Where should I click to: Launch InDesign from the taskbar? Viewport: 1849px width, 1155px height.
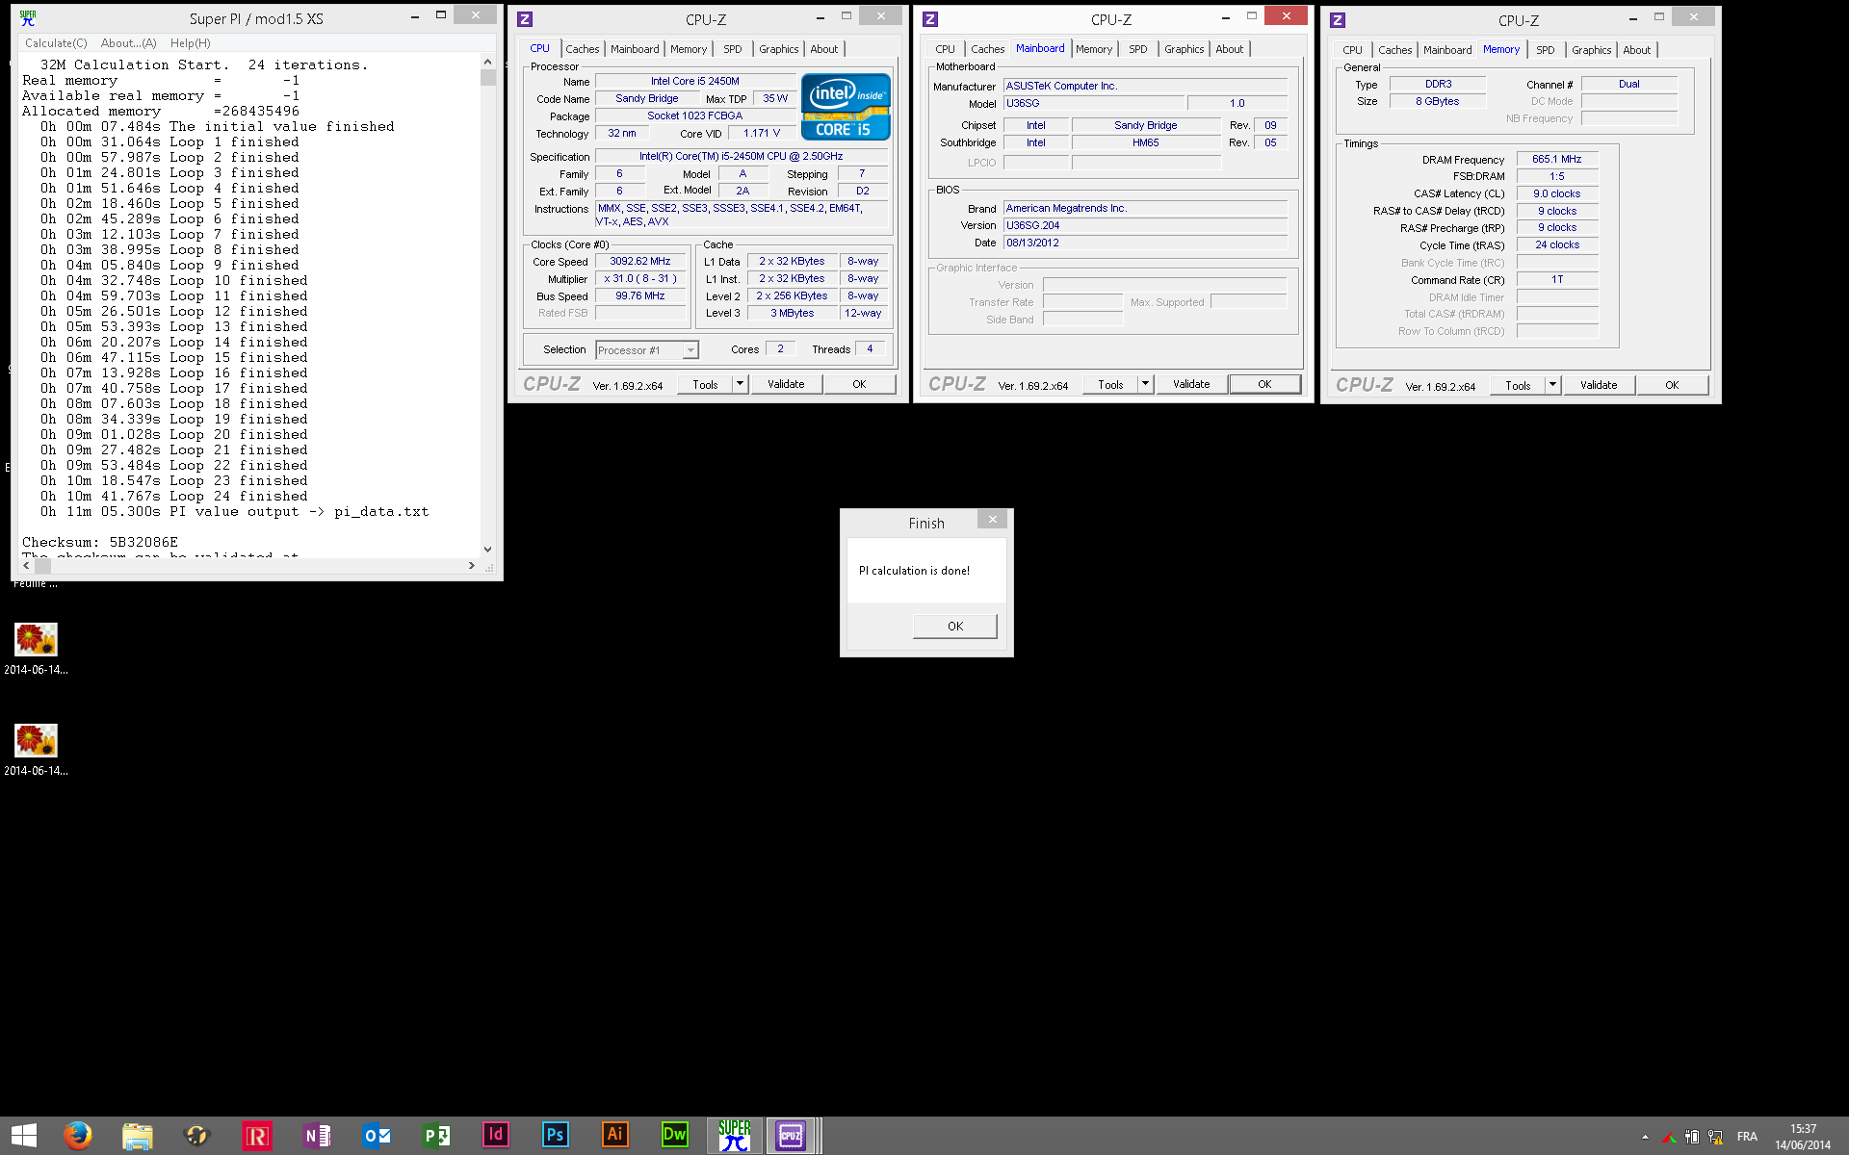point(495,1136)
